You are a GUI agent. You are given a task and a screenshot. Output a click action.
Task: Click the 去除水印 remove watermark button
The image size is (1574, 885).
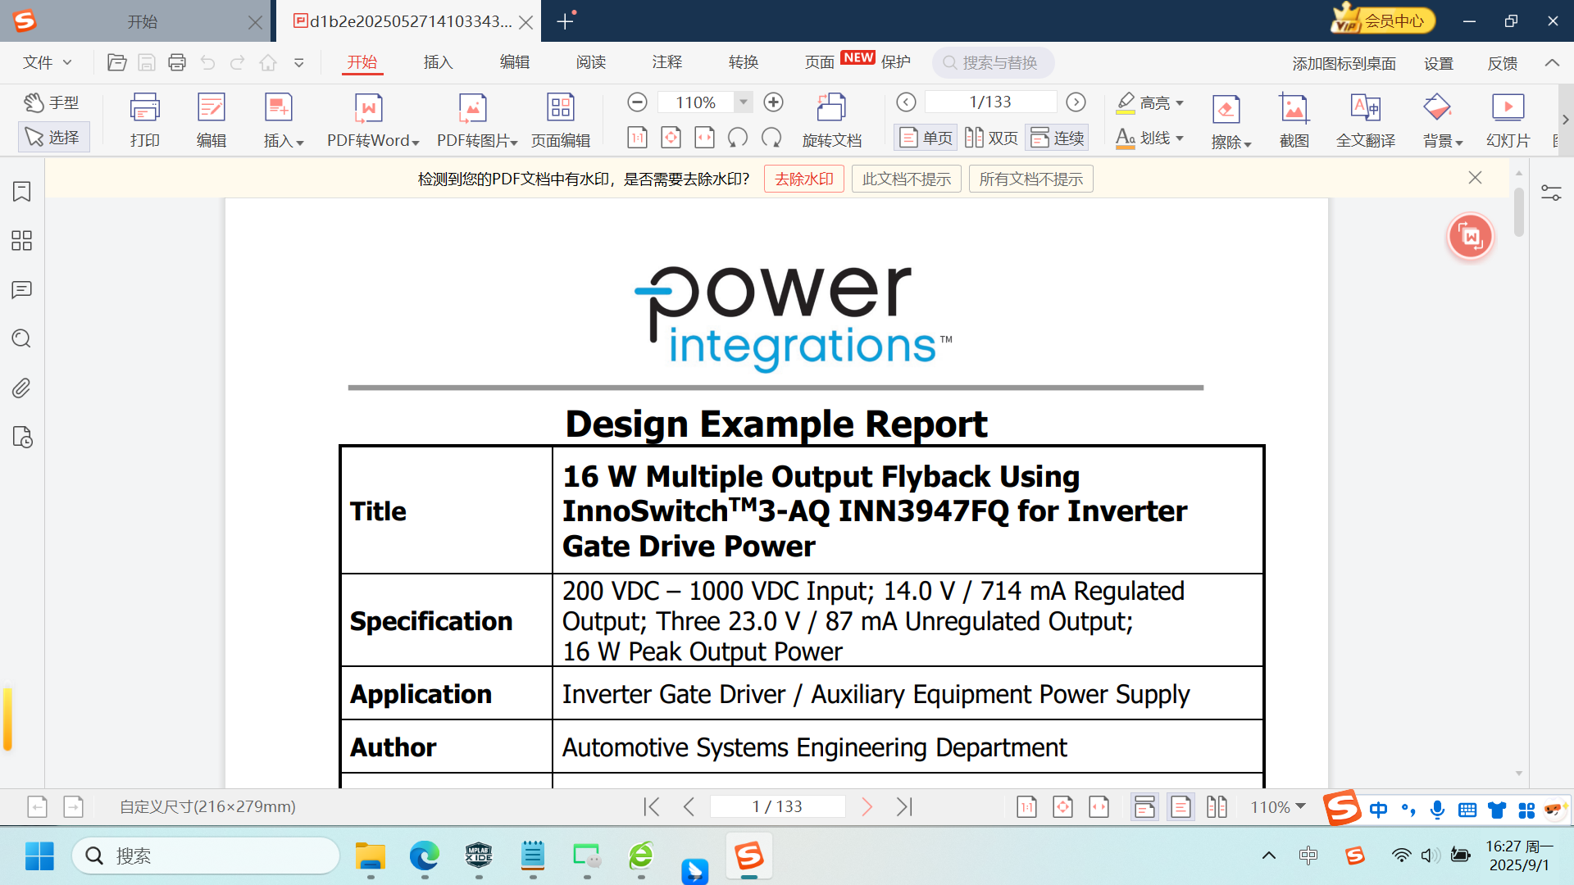tap(803, 179)
